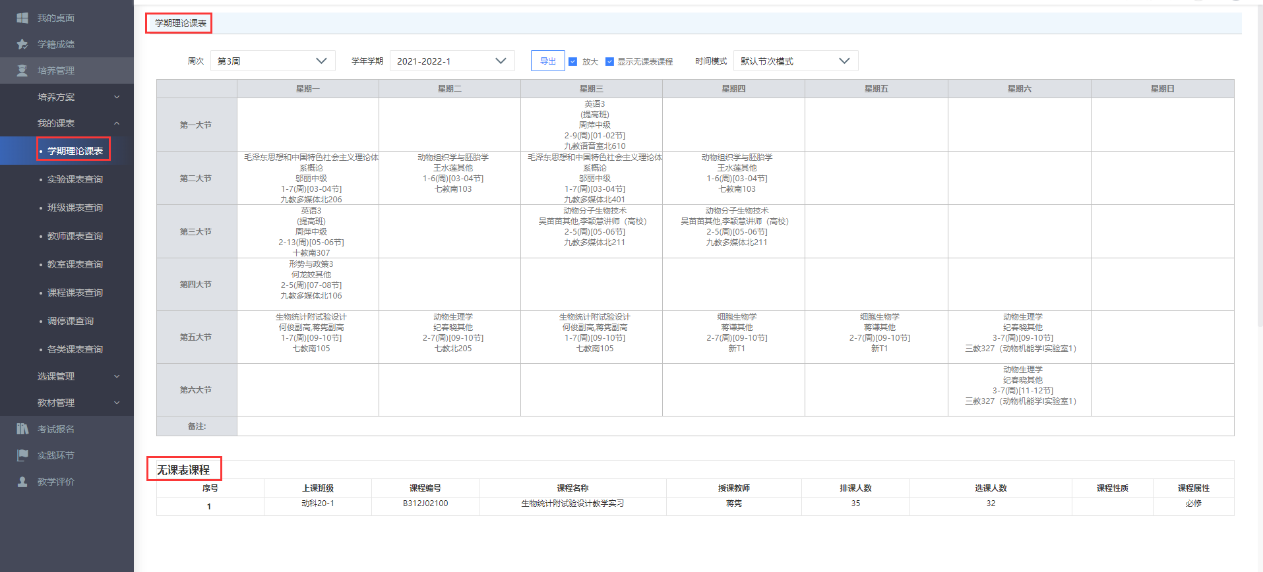Click the desktop icon beside 我的桌面
Screen dimensions: 1263x572
coord(22,18)
